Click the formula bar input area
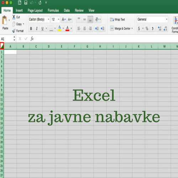 click(x=106, y=39)
